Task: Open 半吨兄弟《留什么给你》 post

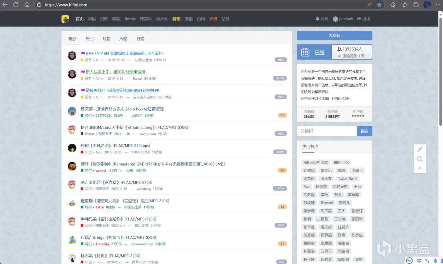Action: click(118, 219)
